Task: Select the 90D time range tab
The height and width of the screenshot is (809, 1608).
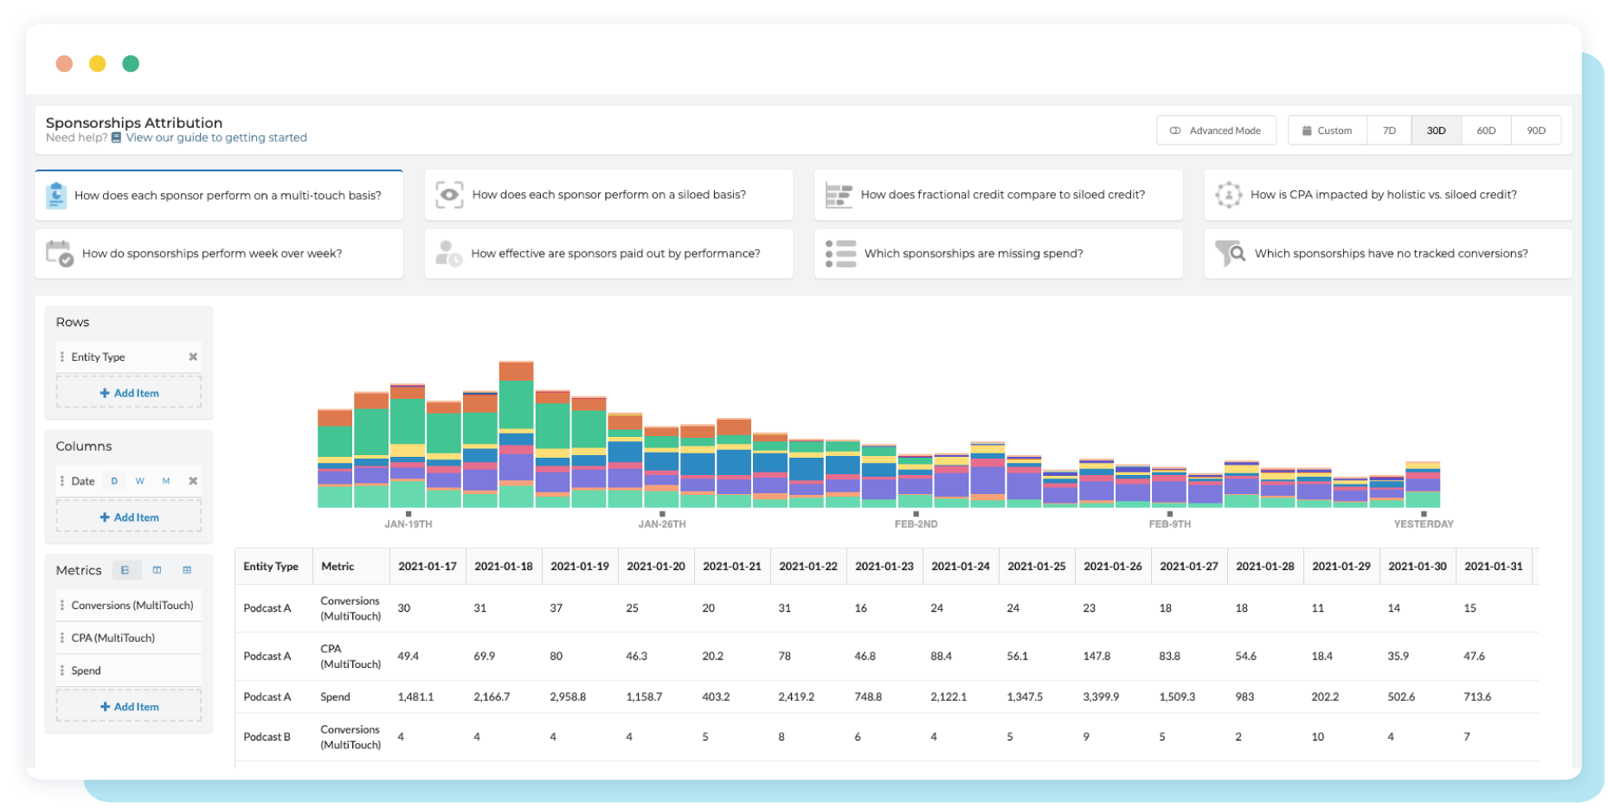Action: [x=1536, y=131]
